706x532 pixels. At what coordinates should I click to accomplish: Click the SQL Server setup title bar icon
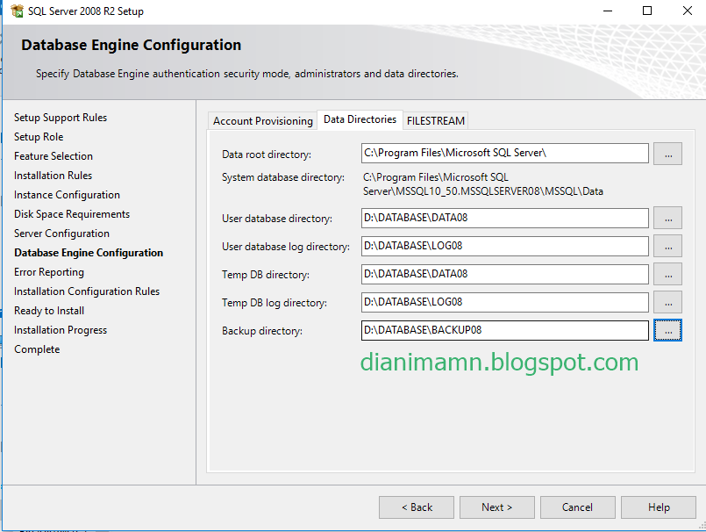tap(12, 11)
